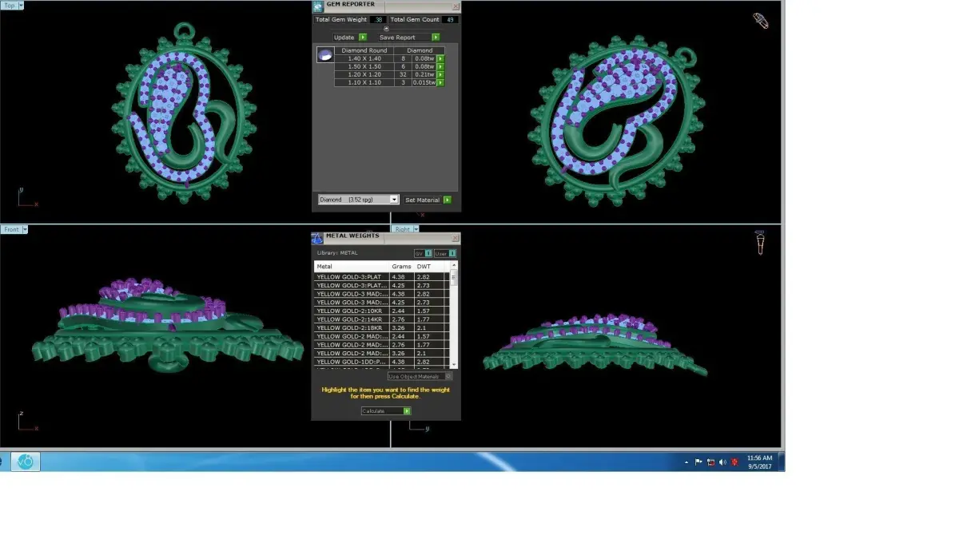Open the Top viewport dropdown arrow
This screenshot has width=959, height=539.
click(x=21, y=5)
